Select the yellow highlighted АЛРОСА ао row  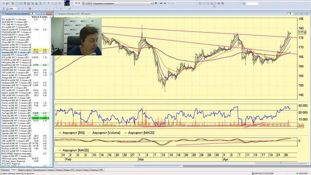[26, 50]
